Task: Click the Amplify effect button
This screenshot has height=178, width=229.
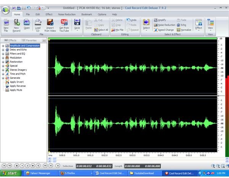Action: pyautogui.click(x=160, y=20)
